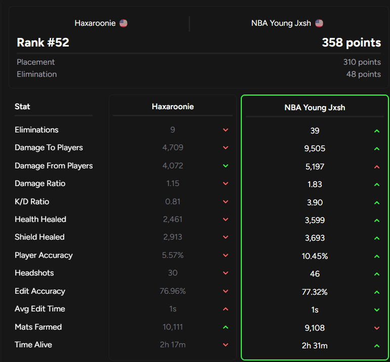The height and width of the screenshot is (362, 390).
Task: Open Haxaroonie's profile in the top card
Action: tap(95, 23)
